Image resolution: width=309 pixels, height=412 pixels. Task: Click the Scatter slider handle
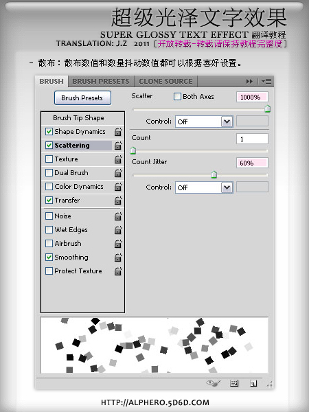(268, 108)
